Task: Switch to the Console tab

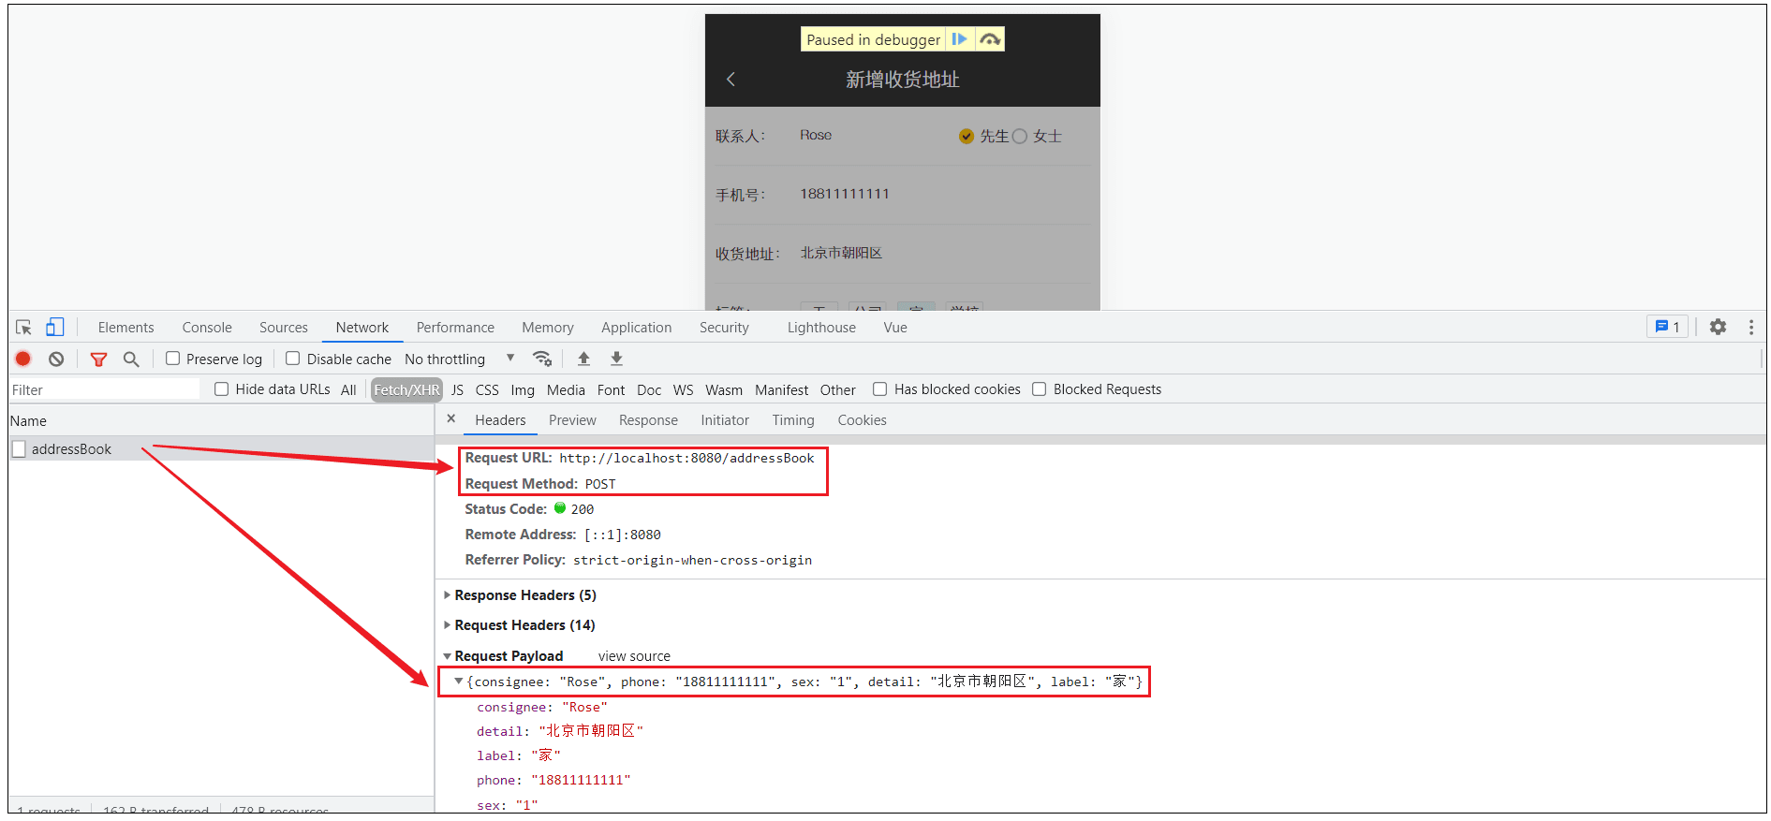Action: tap(207, 328)
